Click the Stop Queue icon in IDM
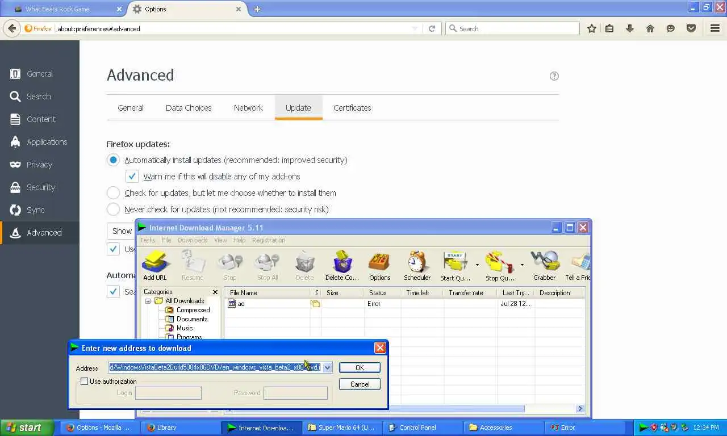The height and width of the screenshot is (436, 727). pyautogui.click(x=500, y=266)
